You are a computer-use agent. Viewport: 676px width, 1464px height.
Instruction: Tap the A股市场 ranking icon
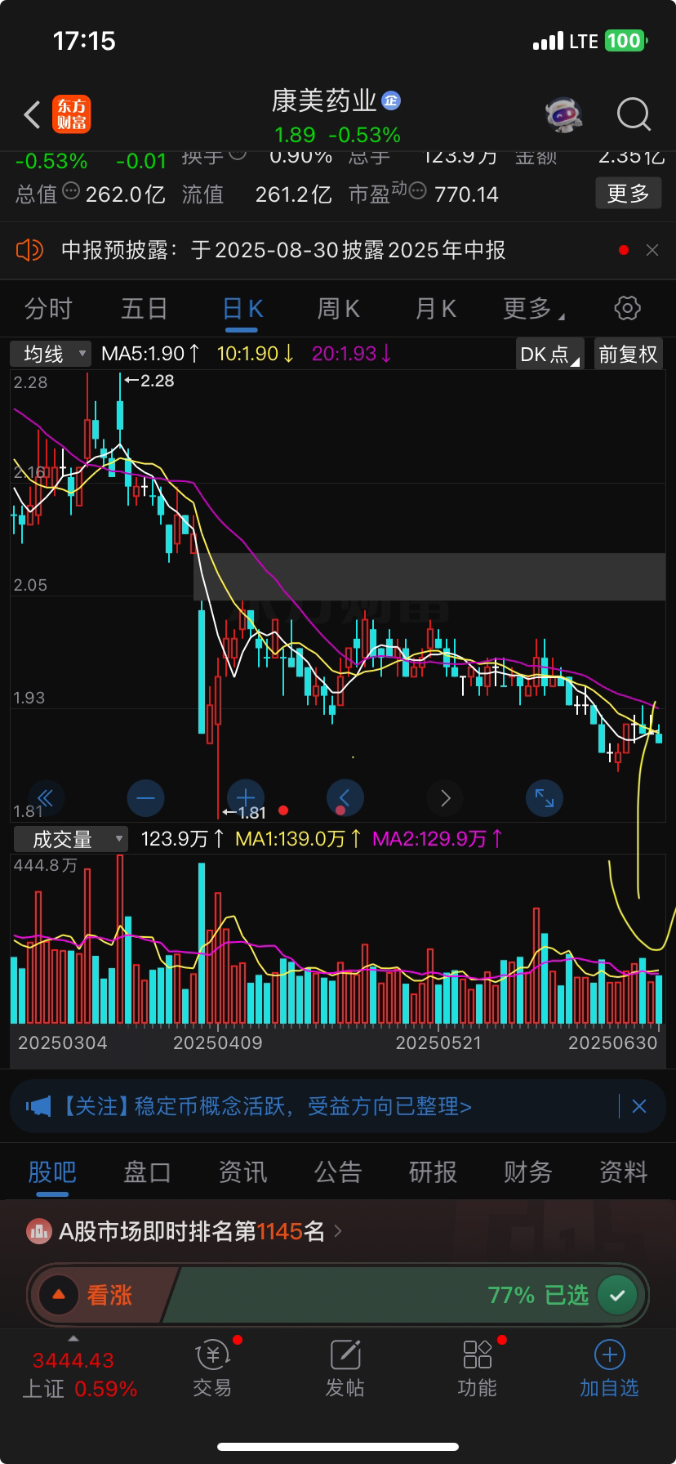tap(38, 1231)
